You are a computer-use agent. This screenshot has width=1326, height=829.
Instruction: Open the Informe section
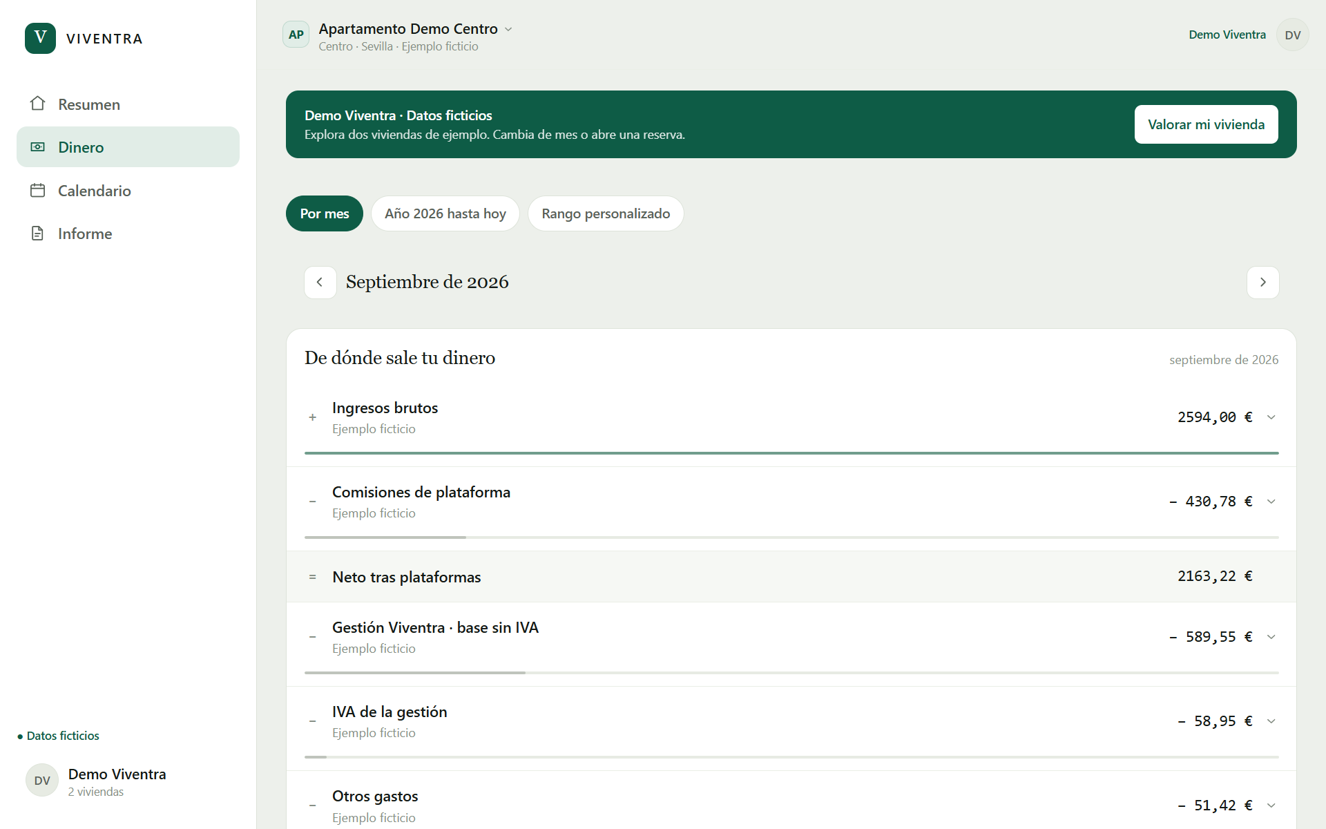(128, 234)
